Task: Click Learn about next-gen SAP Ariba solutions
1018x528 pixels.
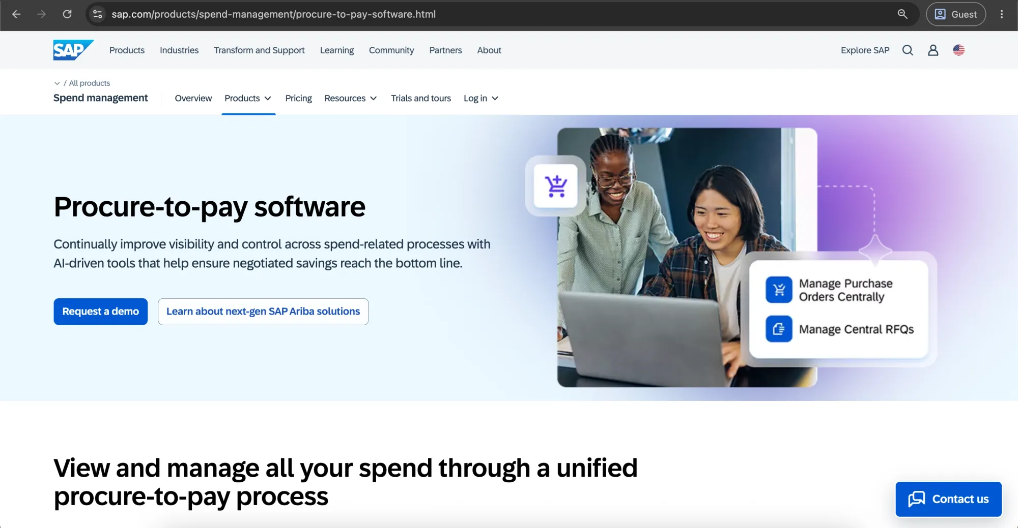Action: point(263,312)
